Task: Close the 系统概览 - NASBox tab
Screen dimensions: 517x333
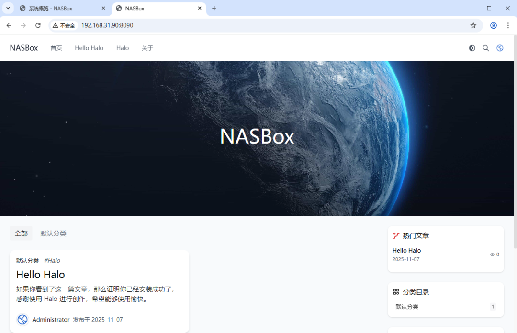Action: [103, 8]
